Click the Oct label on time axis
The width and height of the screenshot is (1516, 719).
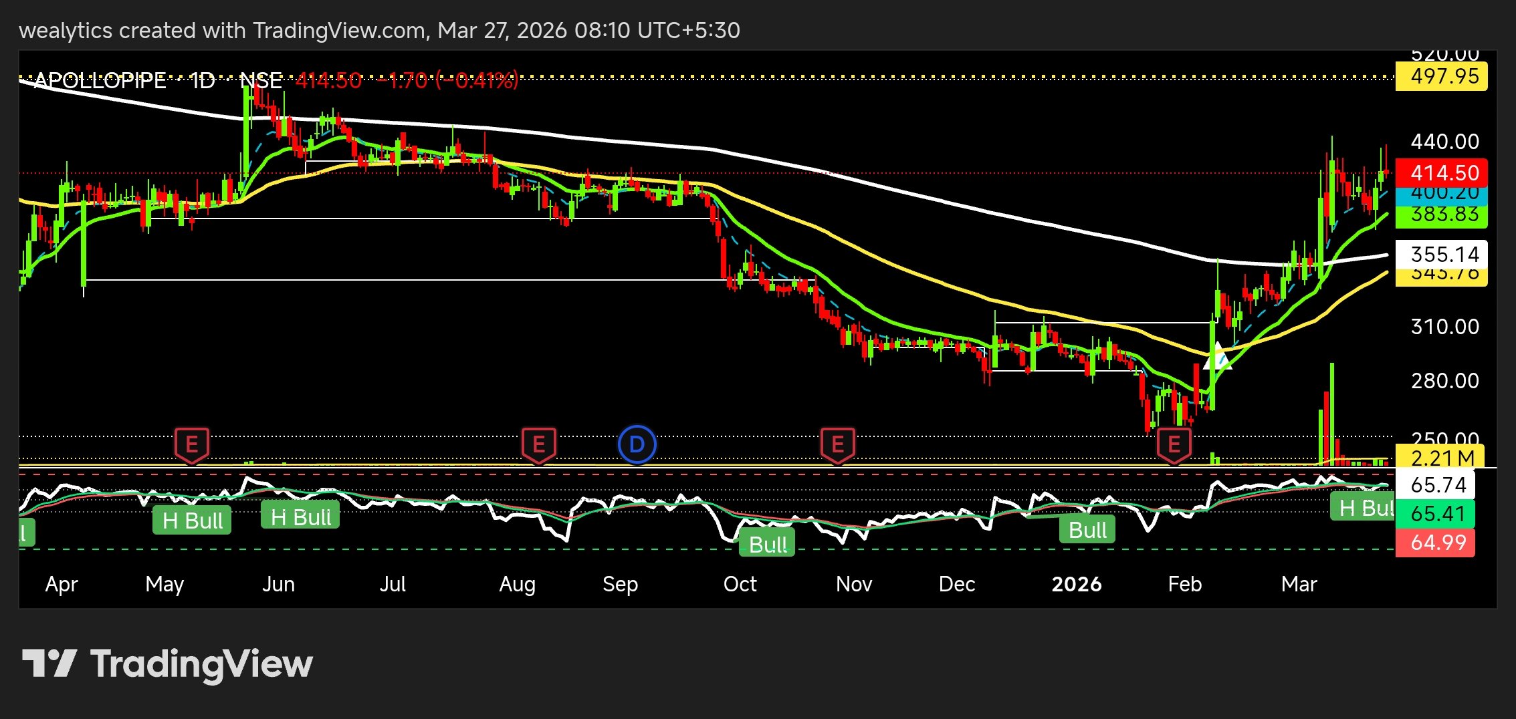pyautogui.click(x=740, y=585)
